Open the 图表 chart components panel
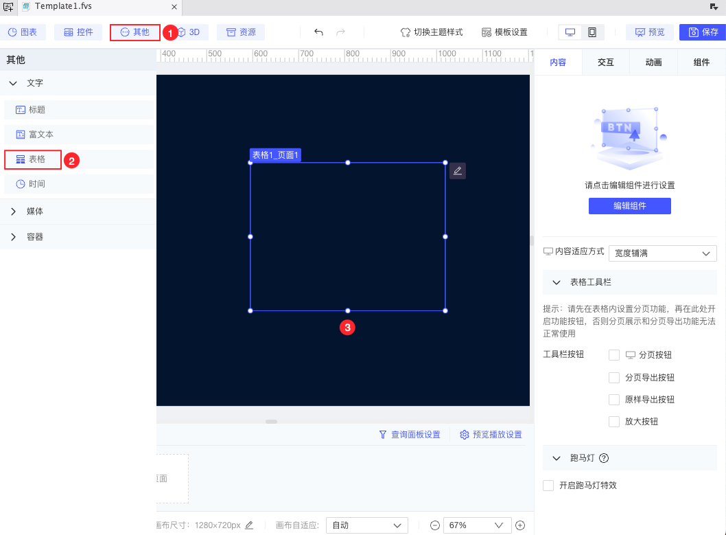Image resolution: width=726 pixels, height=535 pixels. 23,32
